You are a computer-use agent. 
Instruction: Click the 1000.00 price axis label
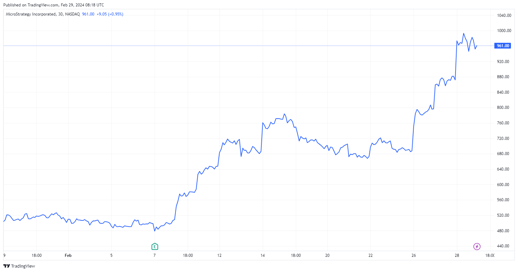tap(504, 31)
